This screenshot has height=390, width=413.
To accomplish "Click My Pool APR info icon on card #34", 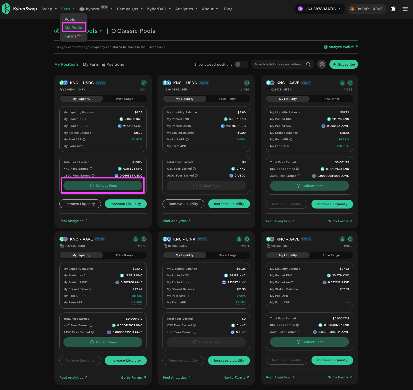I will click(84, 140).
